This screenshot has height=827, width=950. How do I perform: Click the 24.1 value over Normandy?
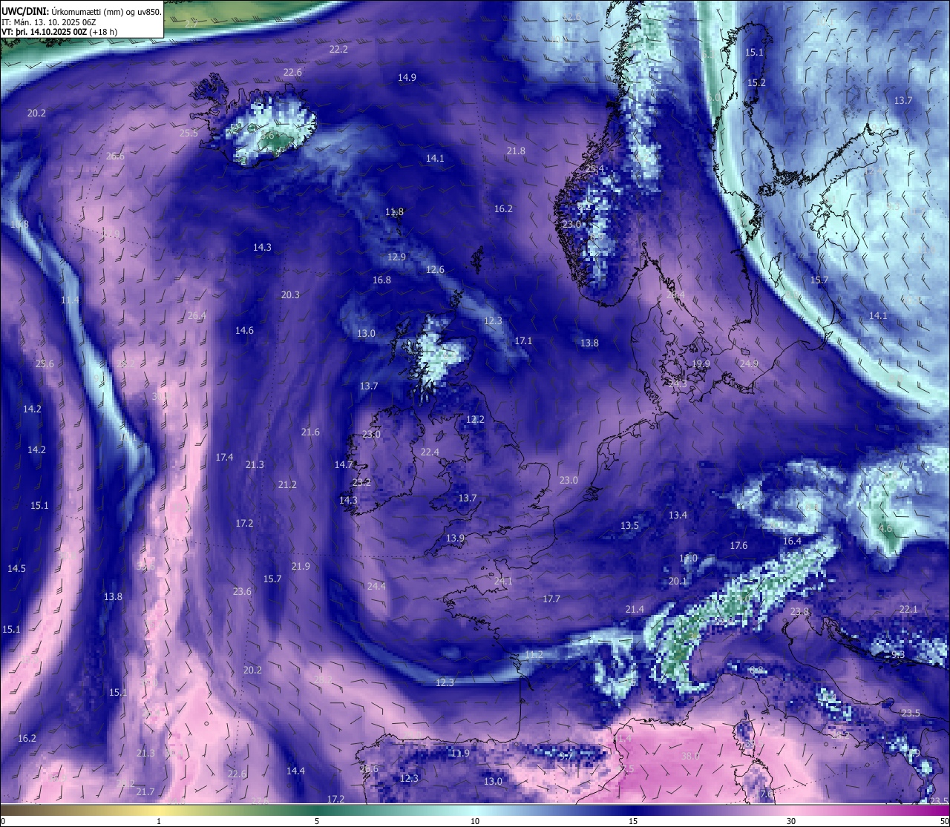503,581
